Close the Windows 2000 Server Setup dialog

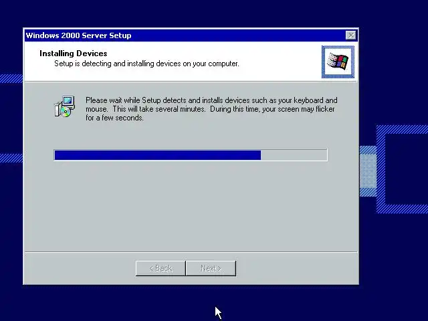click(350, 35)
